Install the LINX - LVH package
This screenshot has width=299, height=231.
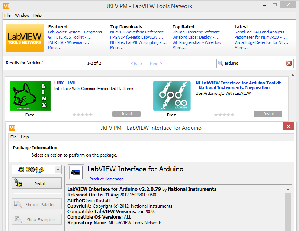point(126,114)
